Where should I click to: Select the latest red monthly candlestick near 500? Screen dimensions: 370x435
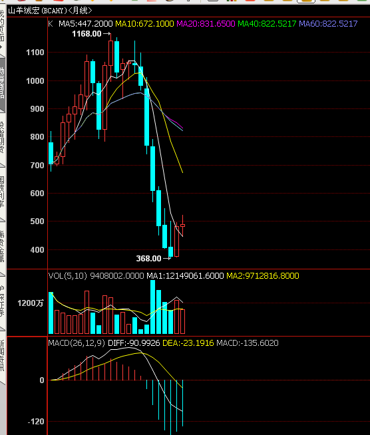coord(182,225)
